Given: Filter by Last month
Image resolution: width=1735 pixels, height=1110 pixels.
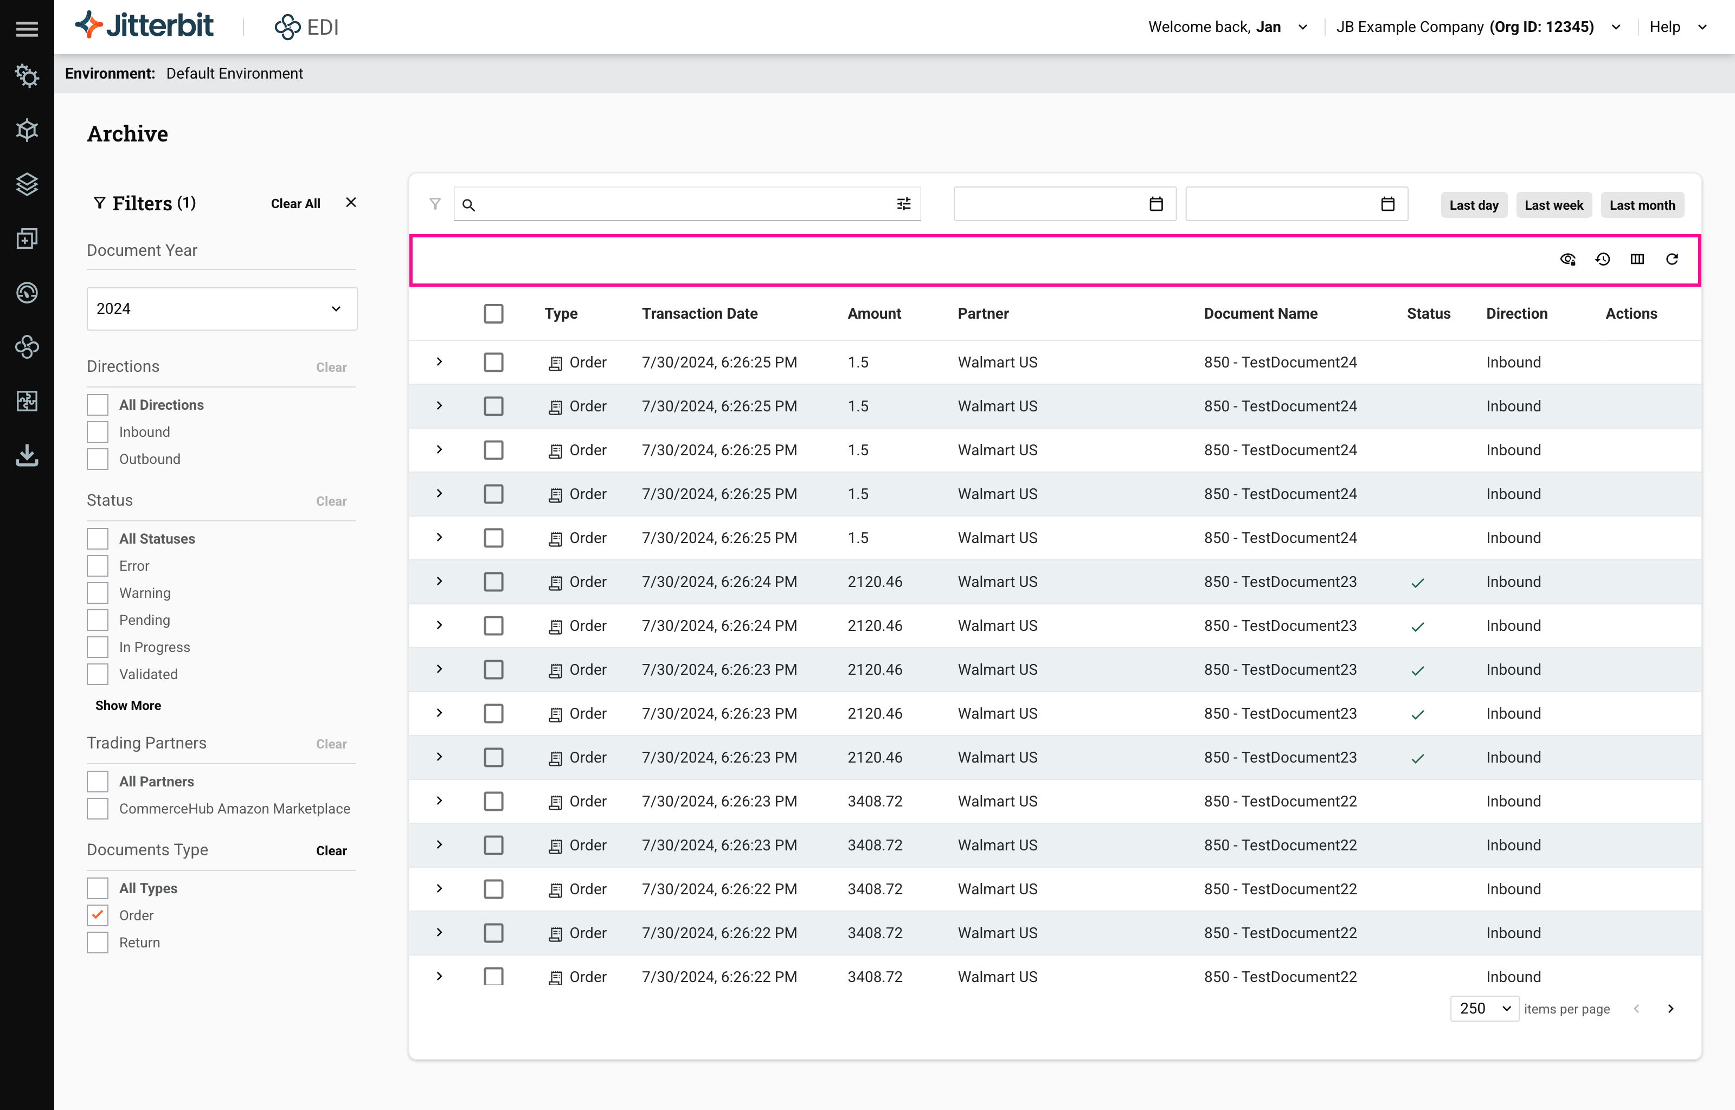Looking at the screenshot, I should coord(1642,205).
